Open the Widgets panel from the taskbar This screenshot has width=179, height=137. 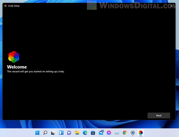[x=61, y=133]
